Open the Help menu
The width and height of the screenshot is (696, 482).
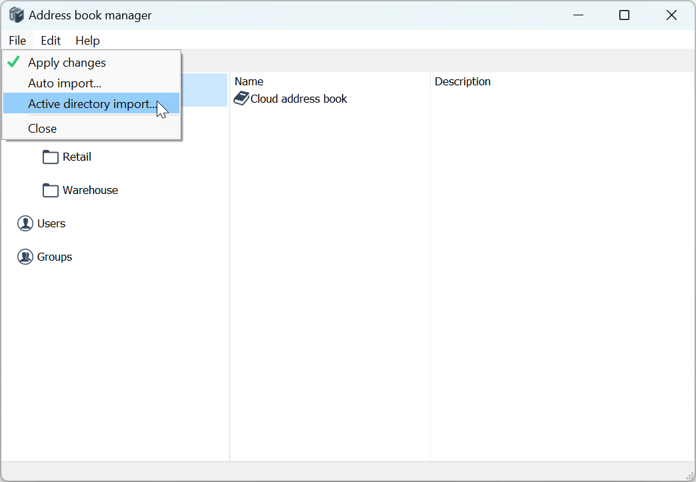(x=87, y=41)
